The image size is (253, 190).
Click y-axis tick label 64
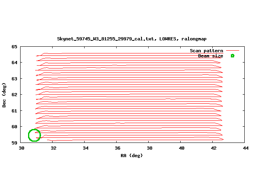(14, 63)
